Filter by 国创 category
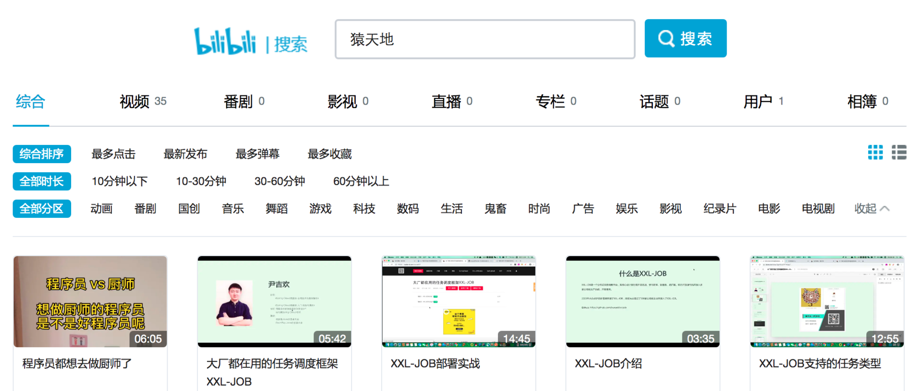 pyautogui.click(x=189, y=209)
